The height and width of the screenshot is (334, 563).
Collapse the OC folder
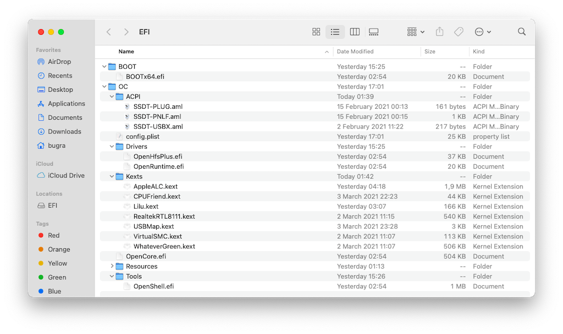[104, 87]
